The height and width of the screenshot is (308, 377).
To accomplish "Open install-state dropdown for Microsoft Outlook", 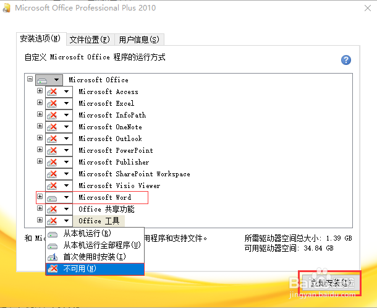I will tap(59, 139).
